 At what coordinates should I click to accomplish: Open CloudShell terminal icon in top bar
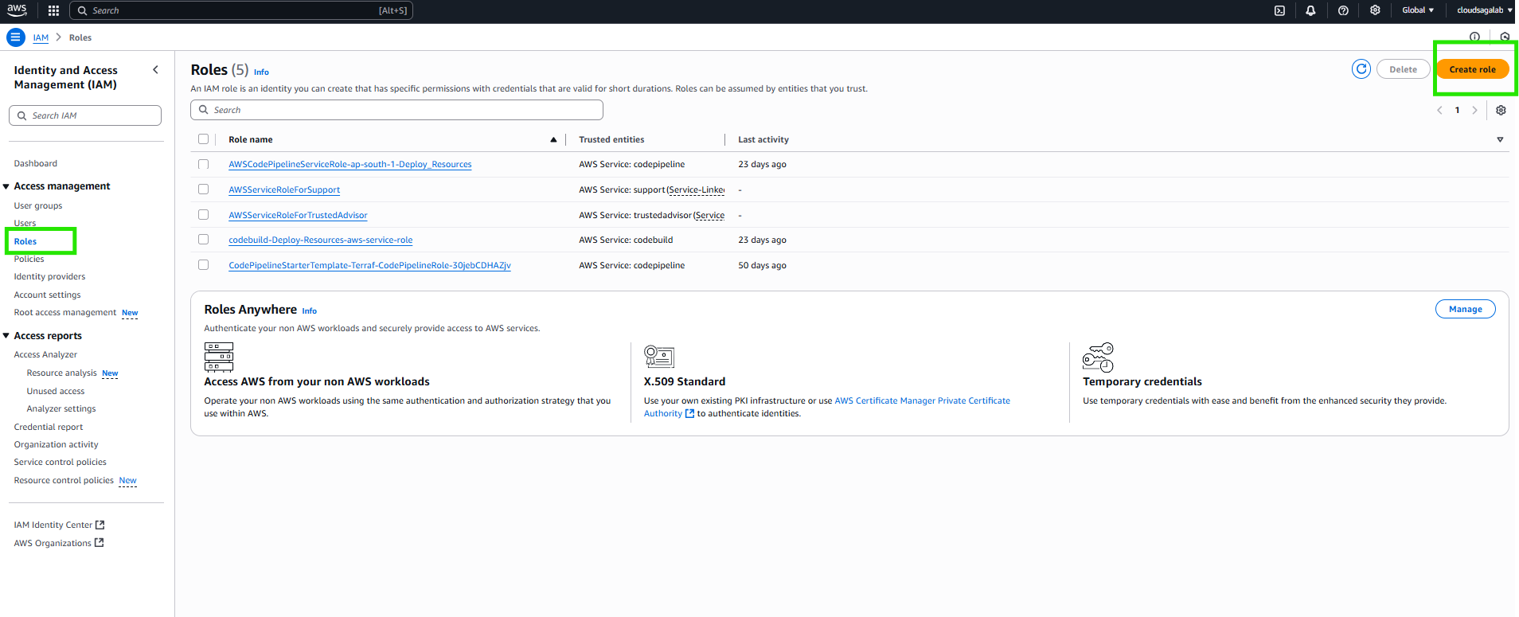[1279, 10]
